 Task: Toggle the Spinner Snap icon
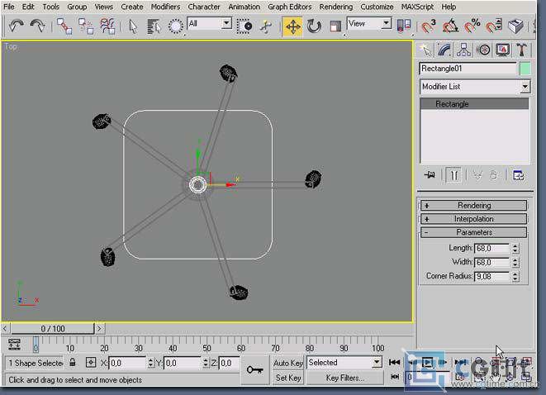coord(494,26)
